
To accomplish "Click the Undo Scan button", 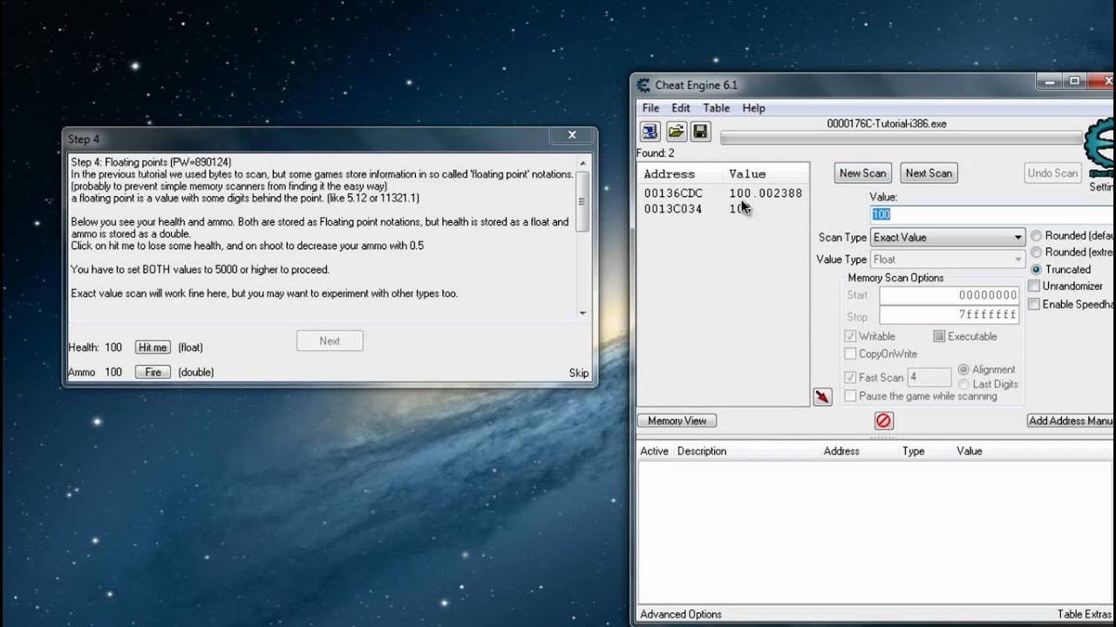I will [x=1052, y=173].
